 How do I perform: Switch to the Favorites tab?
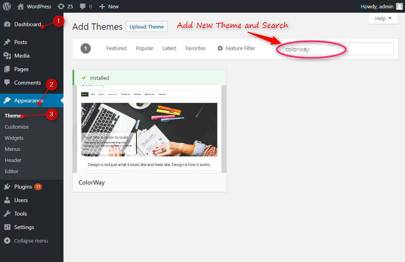(x=195, y=48)
